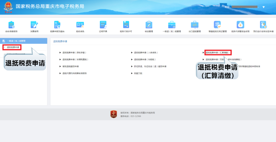Open the 发票使用 icon

point(34,25)
